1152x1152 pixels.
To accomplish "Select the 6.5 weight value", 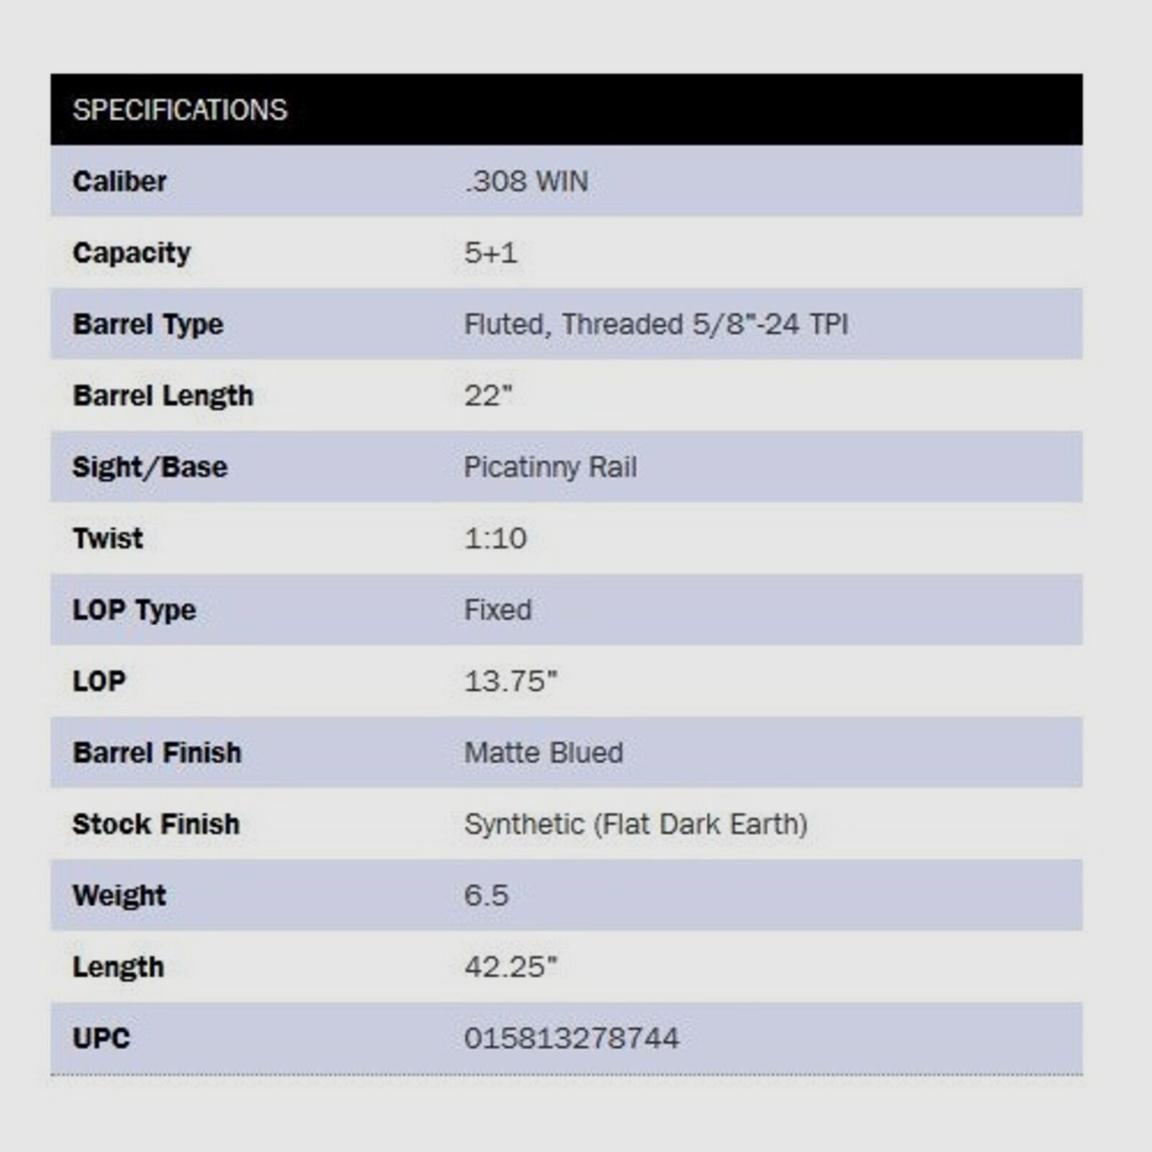I will [x=486, y=896].
